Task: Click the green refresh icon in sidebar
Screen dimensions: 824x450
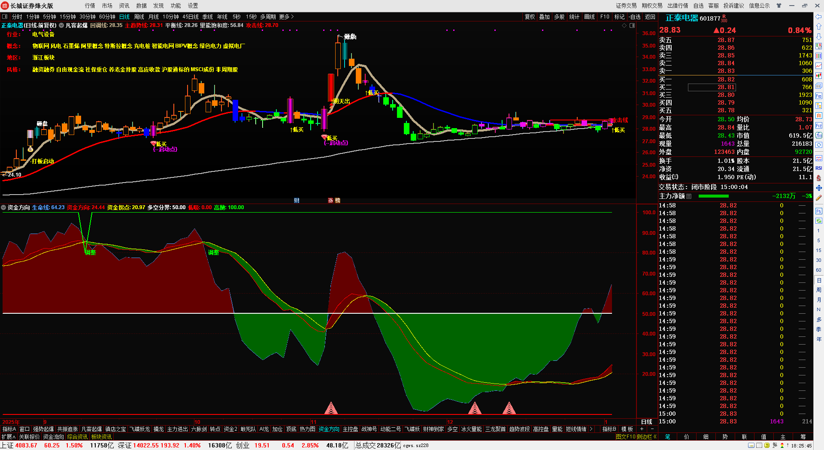Action: (819, 221)
